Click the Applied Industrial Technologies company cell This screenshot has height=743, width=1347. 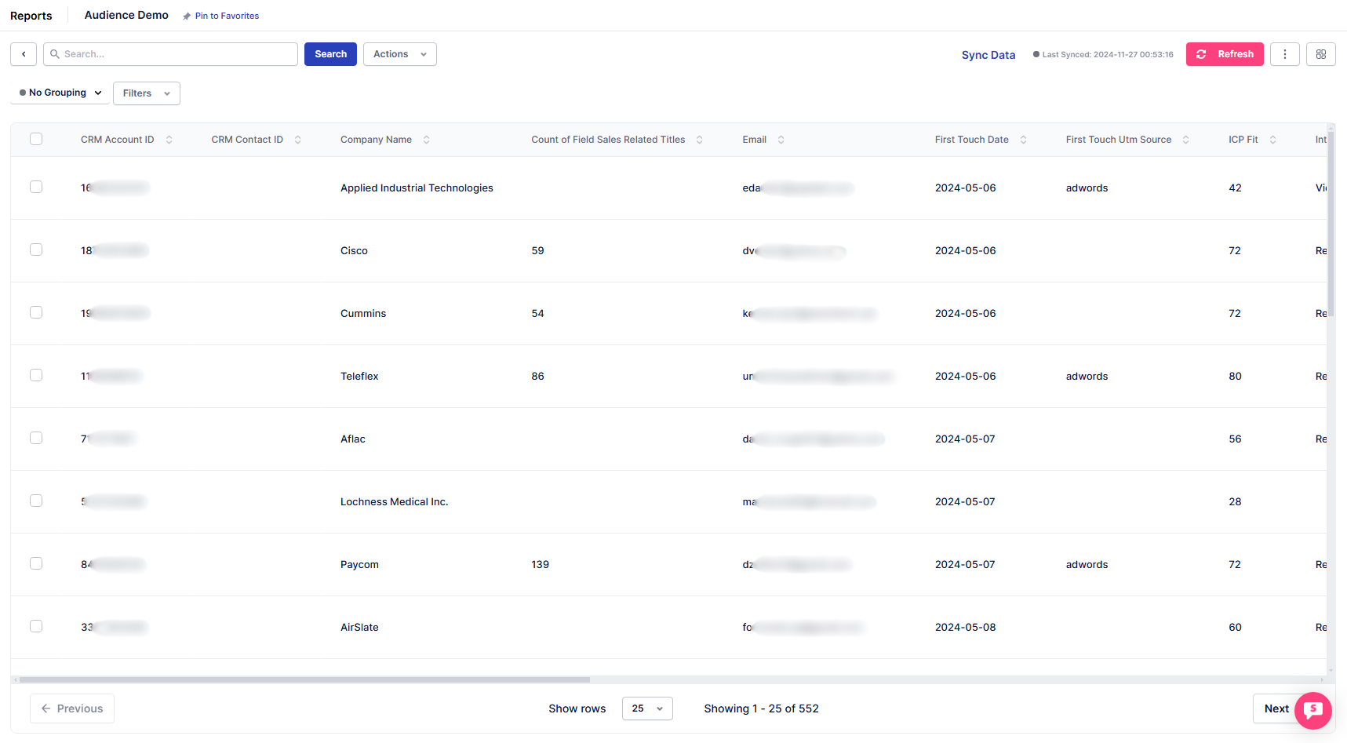[x=417, y=188]
